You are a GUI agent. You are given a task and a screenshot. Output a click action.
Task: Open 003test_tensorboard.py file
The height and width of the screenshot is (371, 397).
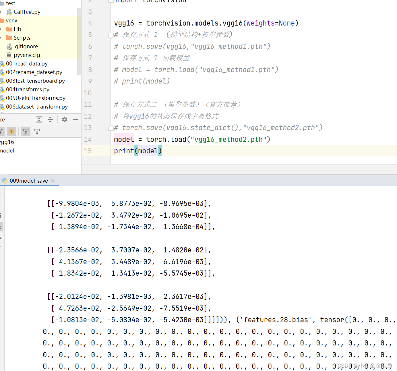tap(35, 81)
